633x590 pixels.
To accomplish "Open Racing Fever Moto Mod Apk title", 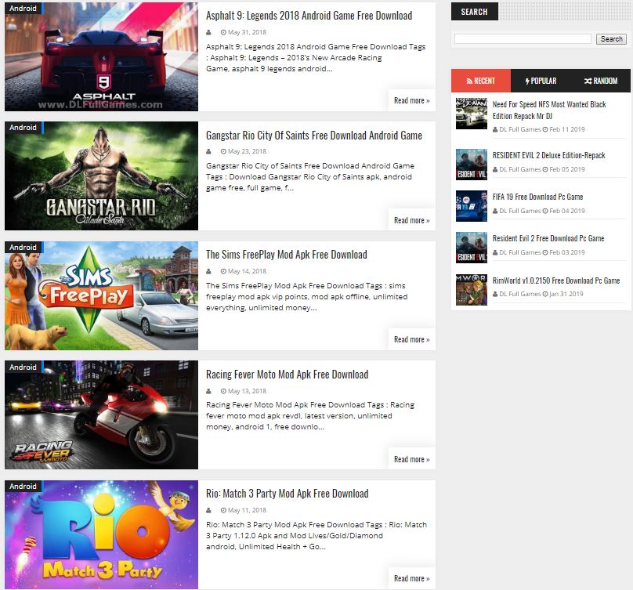I will pos(287,375).
